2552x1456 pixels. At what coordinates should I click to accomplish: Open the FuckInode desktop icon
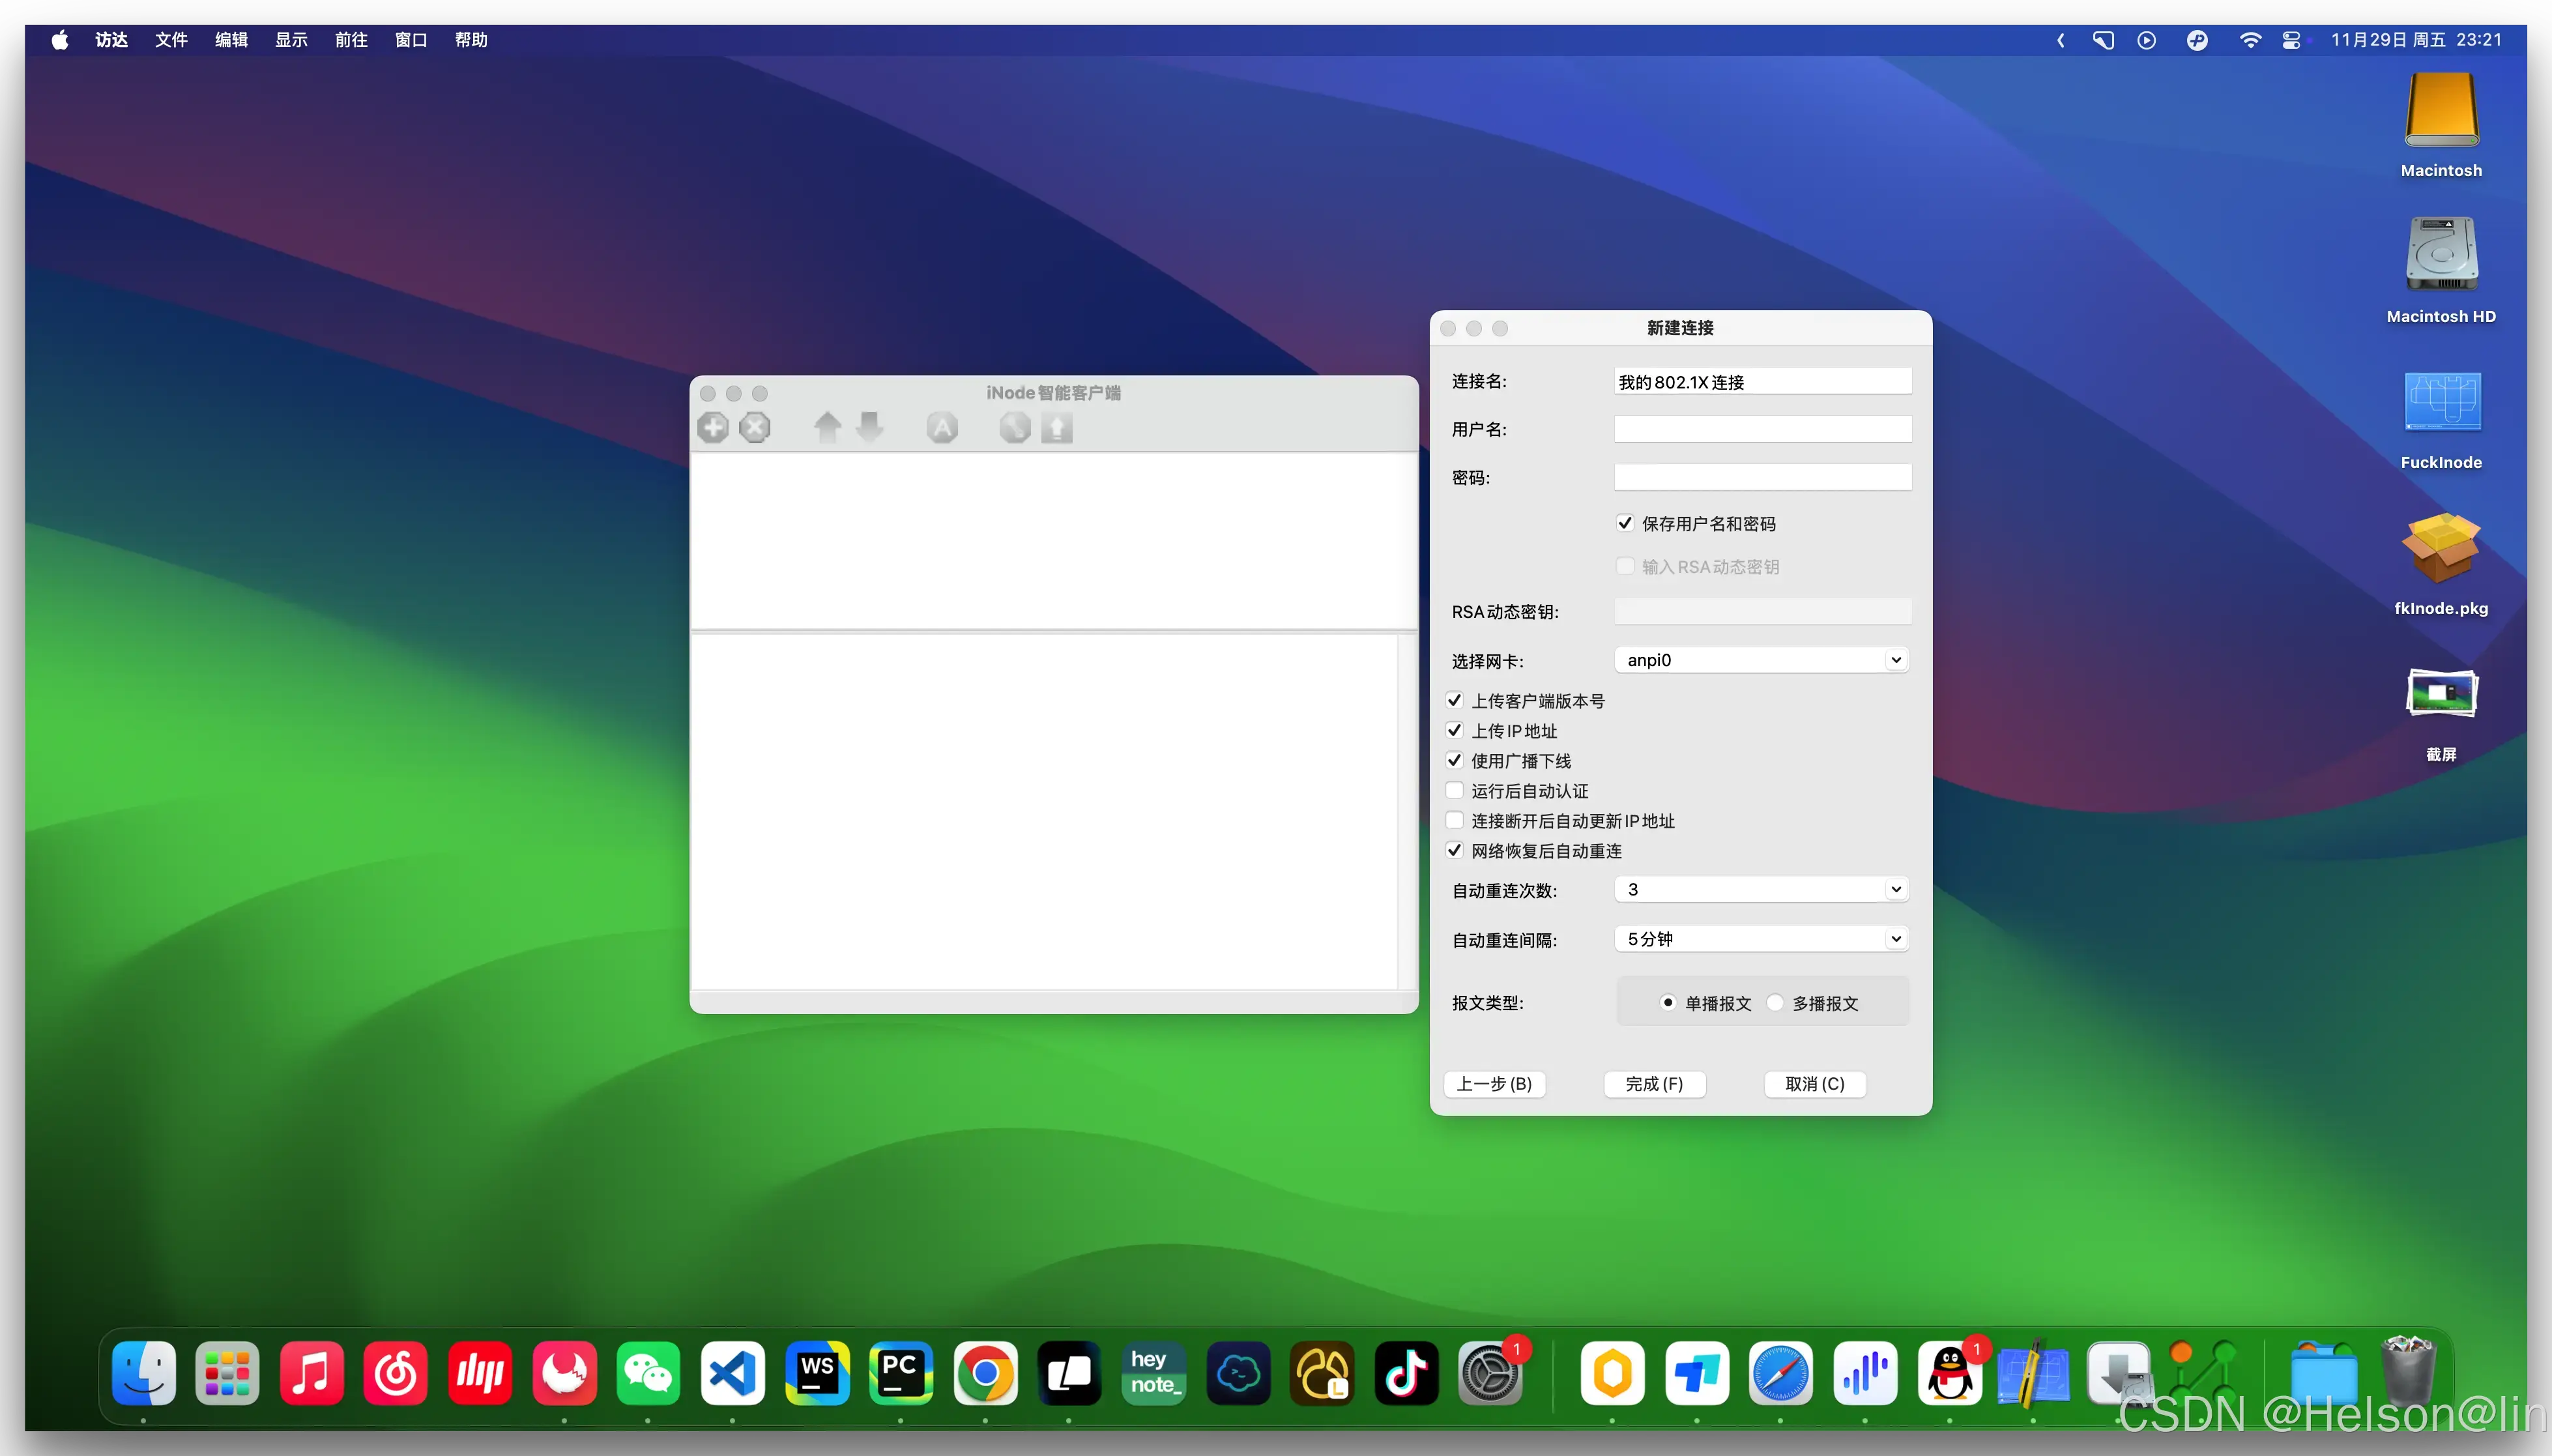point(2441,403)
